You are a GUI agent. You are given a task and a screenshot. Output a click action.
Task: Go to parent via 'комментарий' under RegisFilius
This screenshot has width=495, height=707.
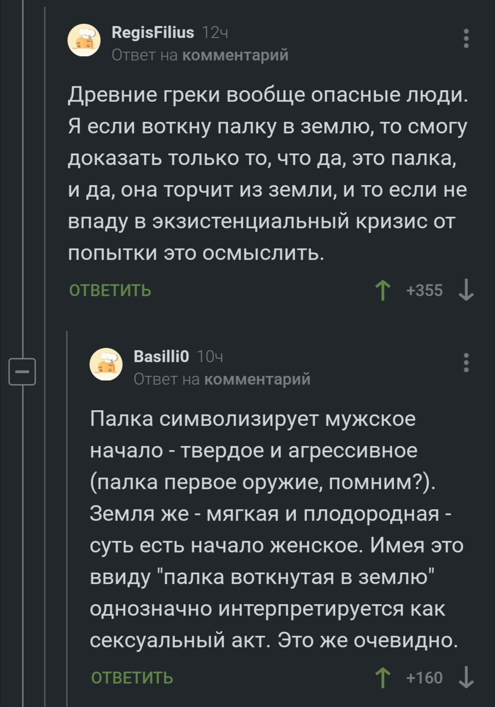point(236,55)
